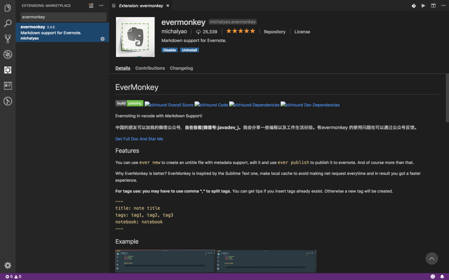
Task: Open the License link
Action: coord(302,32)
